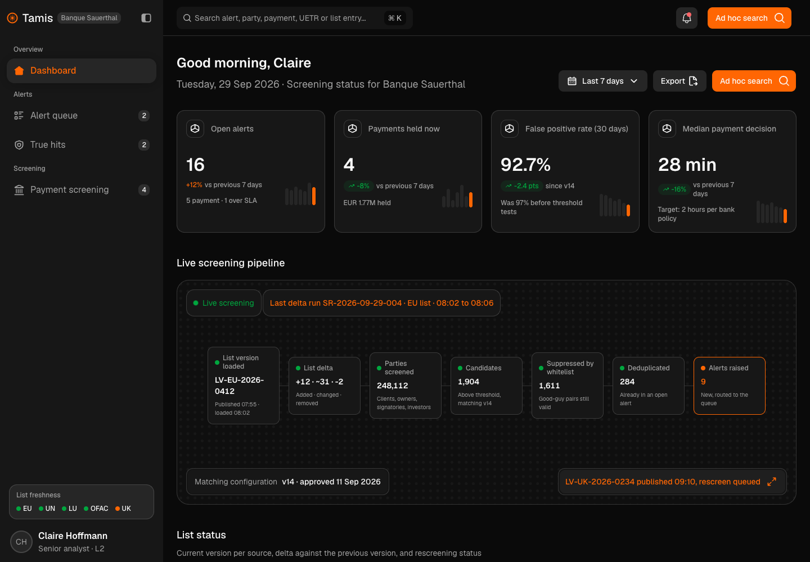Open Payment screening section
The height and width of the screenshot is (562, 810).
[82, 190]
